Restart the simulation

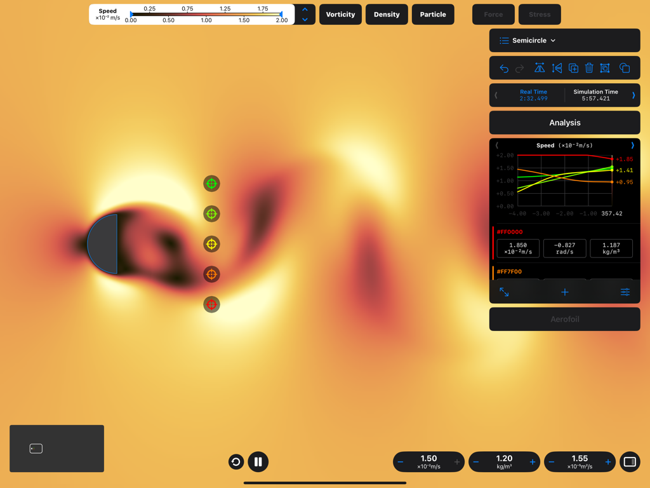(x=235, y=462)
